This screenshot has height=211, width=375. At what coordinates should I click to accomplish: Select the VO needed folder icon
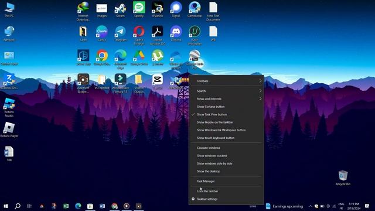tap(101, 81)
